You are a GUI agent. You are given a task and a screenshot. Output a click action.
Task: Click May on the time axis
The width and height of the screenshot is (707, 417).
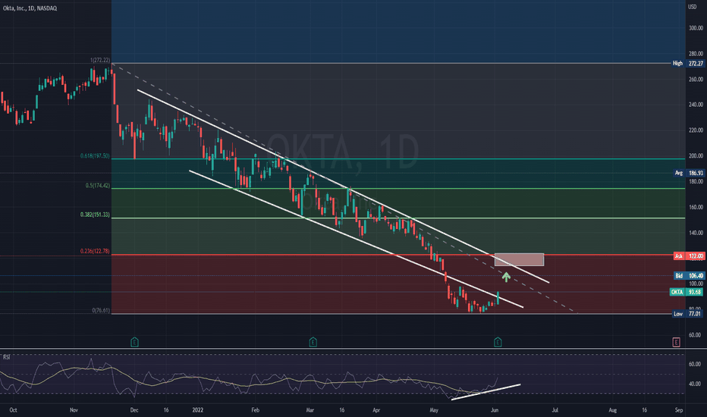point(434,410)
